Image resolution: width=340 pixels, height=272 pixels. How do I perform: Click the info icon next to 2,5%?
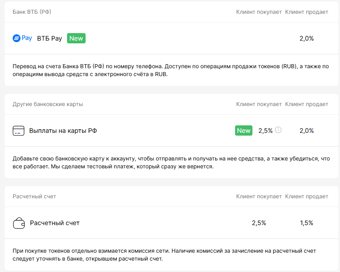278,130
